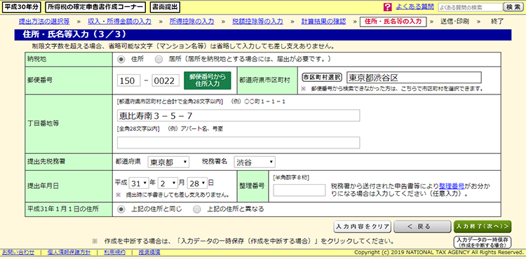
Task: Go to 収入・所得金額の入力 step
Action: (x=119, y=22)
